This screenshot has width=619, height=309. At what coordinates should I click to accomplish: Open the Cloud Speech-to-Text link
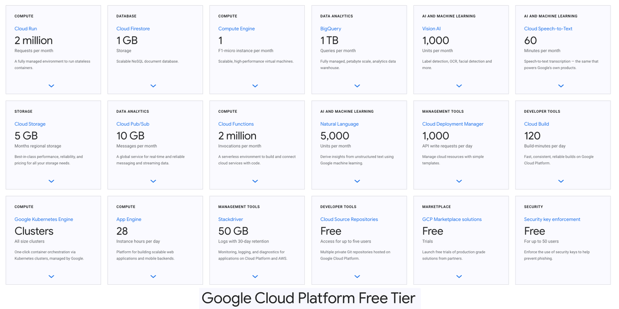[548, 29]
